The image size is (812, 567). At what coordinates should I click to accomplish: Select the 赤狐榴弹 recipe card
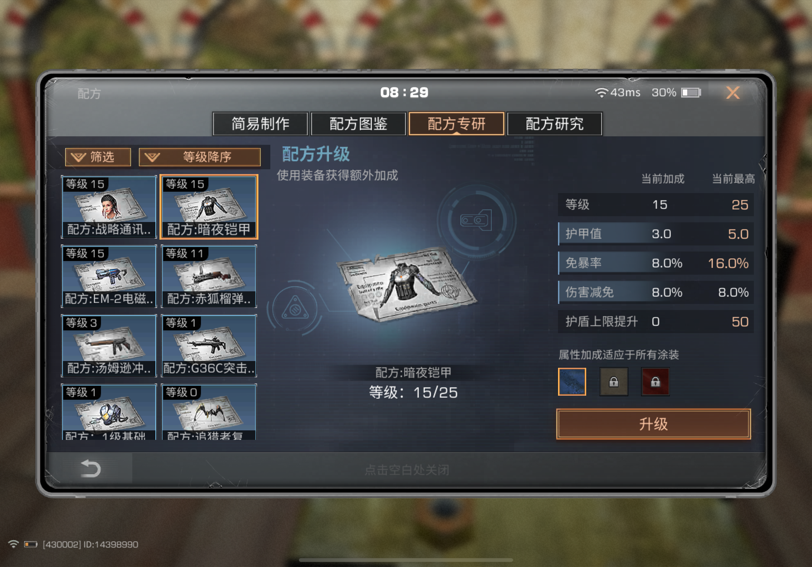click(x=209, y=276)
